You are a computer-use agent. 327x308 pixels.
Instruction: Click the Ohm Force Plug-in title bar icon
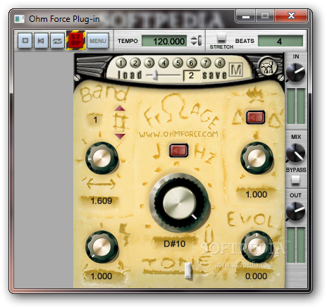(20, 19)
